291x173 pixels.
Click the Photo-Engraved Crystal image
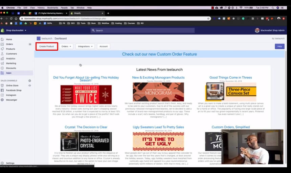[x=86, y=142]
